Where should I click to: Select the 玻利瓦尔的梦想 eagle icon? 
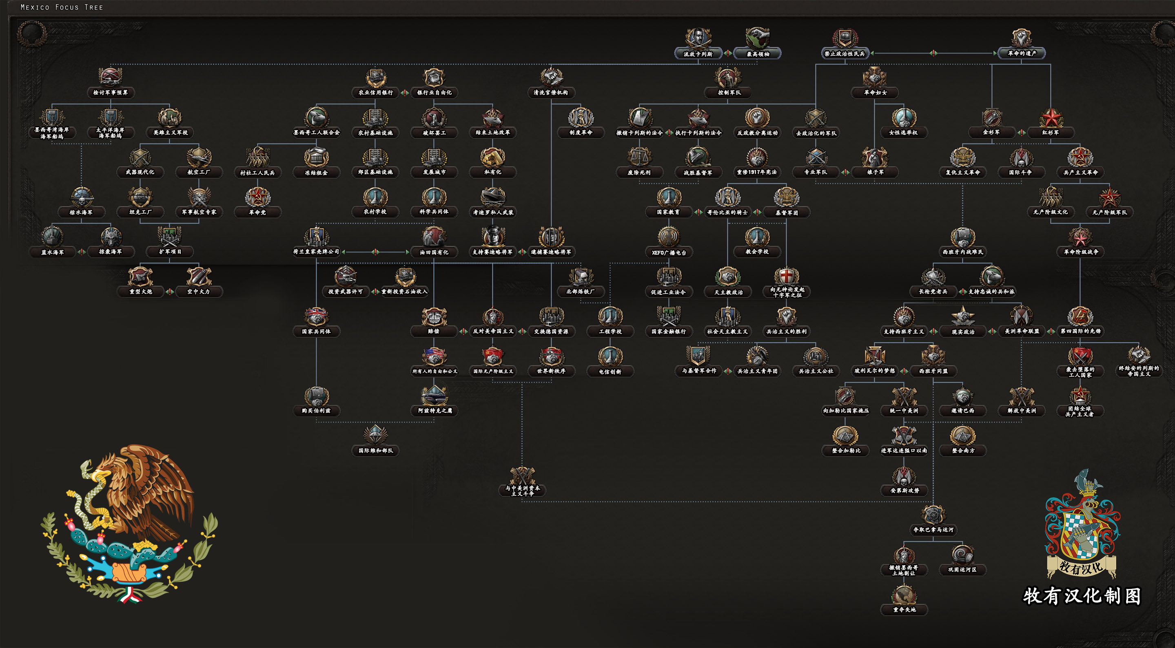click(875, 355)
